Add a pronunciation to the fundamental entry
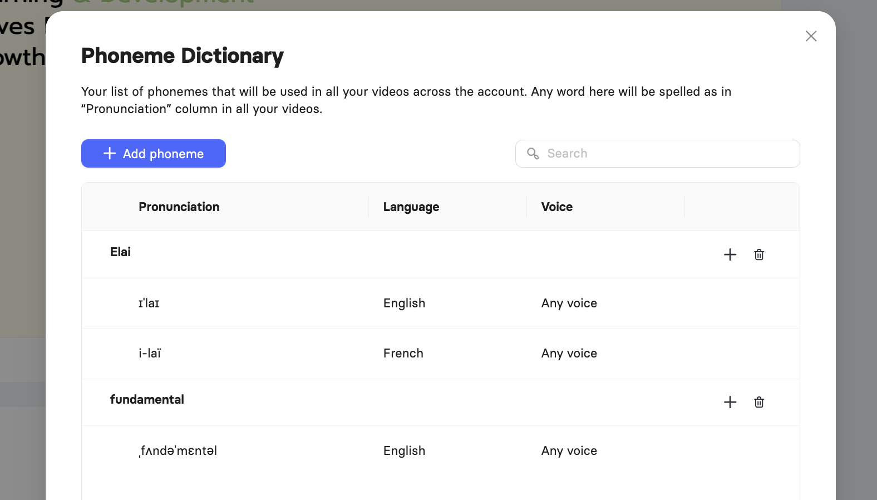 (x=730, y=402)
